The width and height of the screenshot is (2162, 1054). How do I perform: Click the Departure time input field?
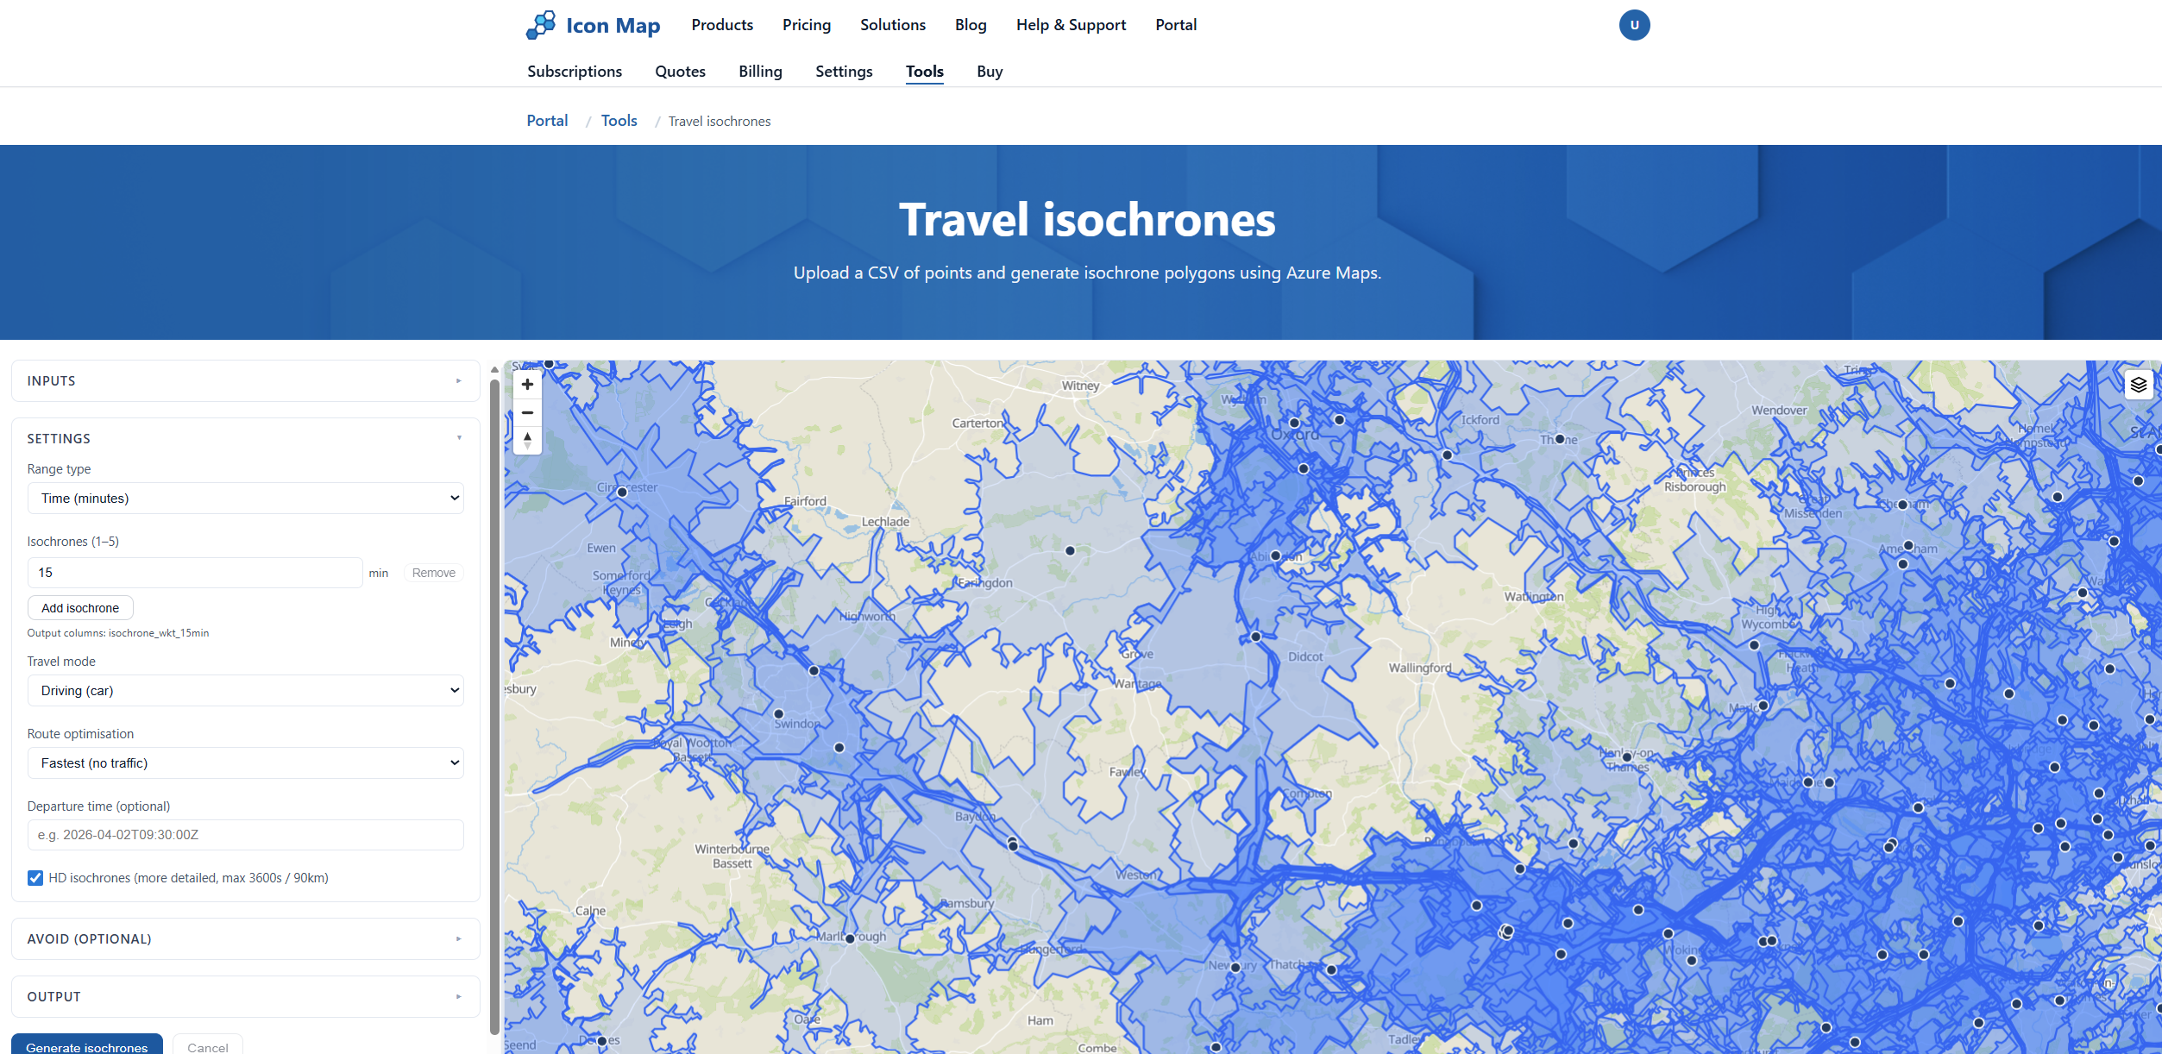pyautogui.click(x=245, y=834)
